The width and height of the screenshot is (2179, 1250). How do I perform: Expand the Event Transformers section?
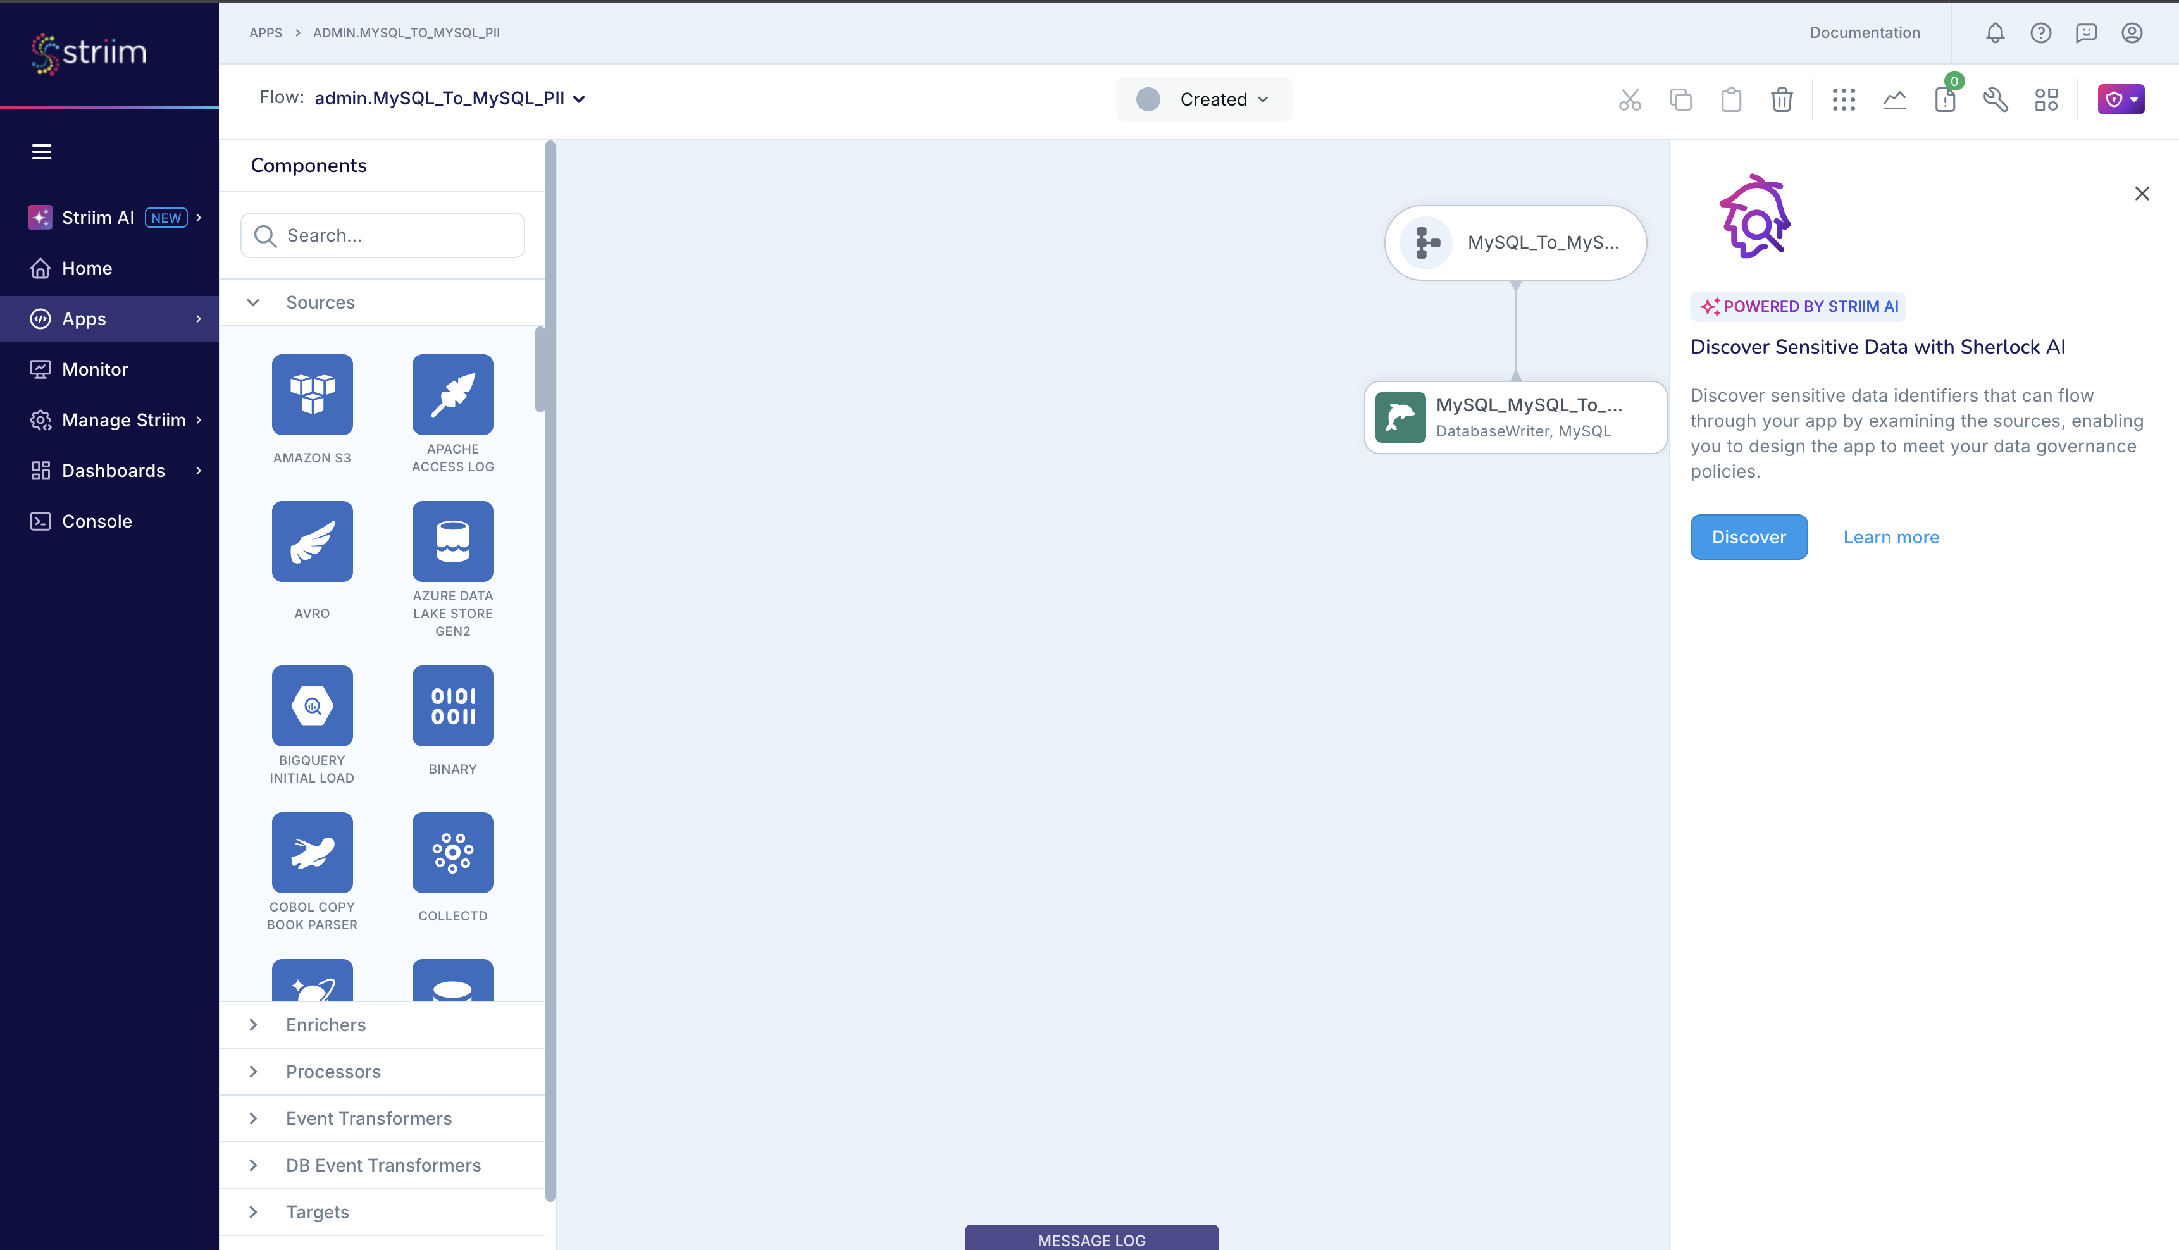(x=369, y=1118)
